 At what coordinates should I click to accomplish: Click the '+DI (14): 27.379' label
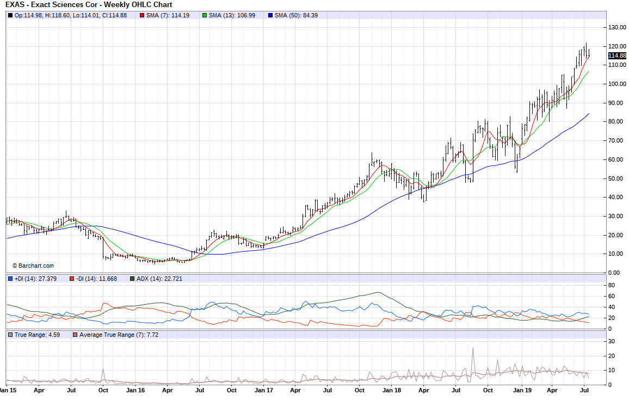click(35, 279)
